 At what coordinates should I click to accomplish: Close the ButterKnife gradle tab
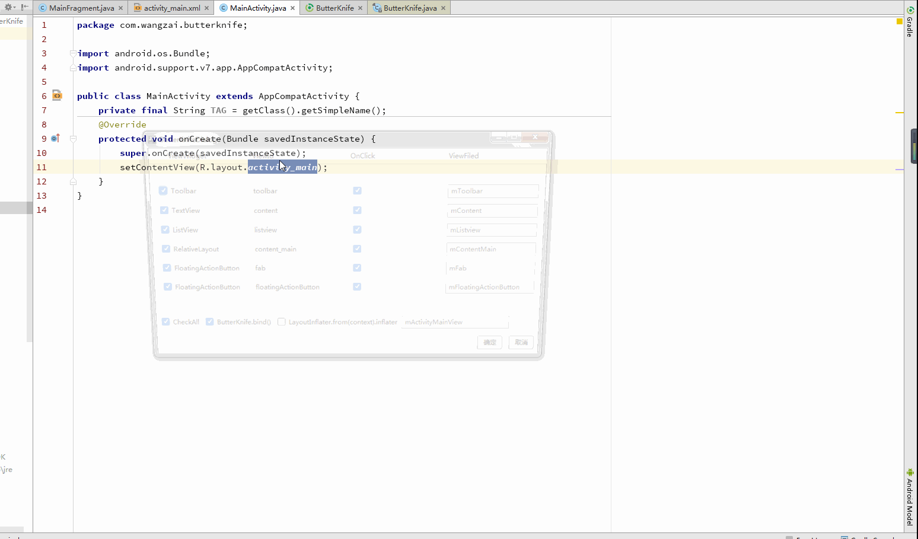pos(360,8)
